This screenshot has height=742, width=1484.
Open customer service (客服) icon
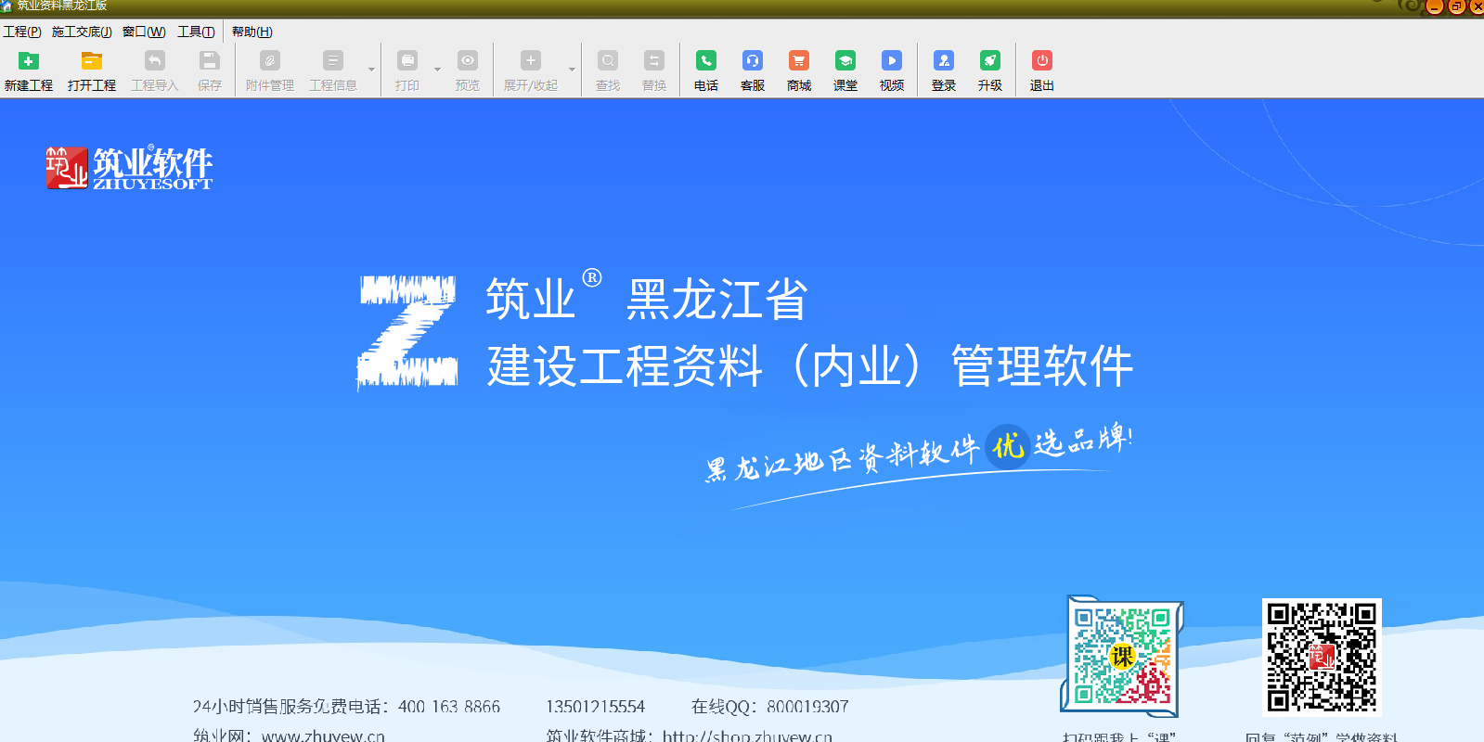click(x=753, y=61)
